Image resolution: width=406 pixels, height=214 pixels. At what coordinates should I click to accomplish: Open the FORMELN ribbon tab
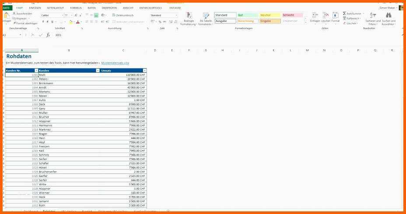pos(76,8)
